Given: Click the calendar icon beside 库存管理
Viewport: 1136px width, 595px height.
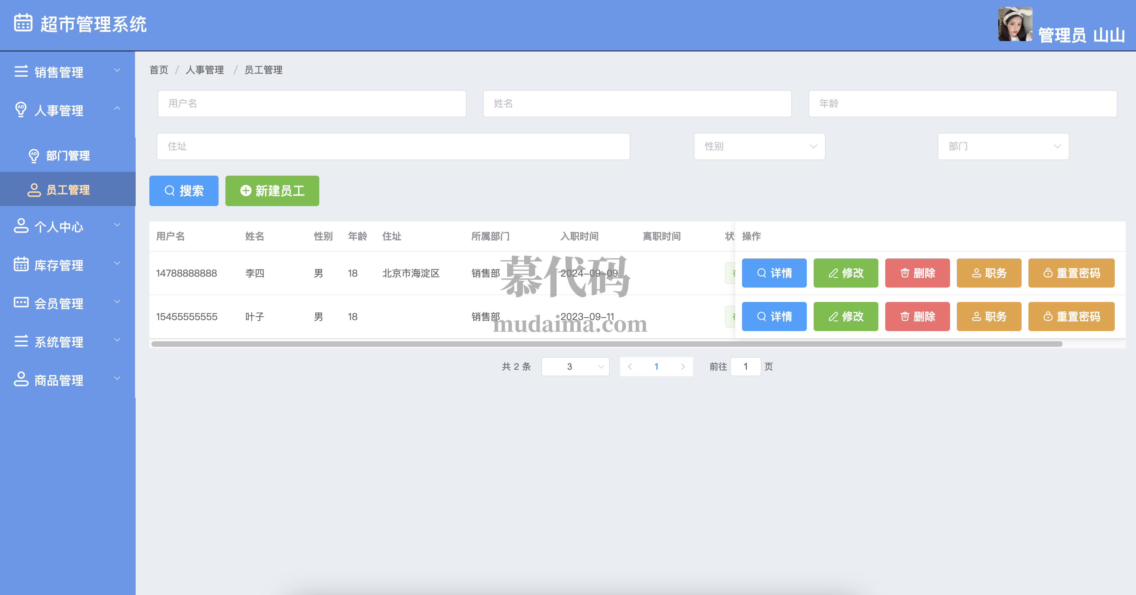Looking at the screenshot, I should 21,264.
